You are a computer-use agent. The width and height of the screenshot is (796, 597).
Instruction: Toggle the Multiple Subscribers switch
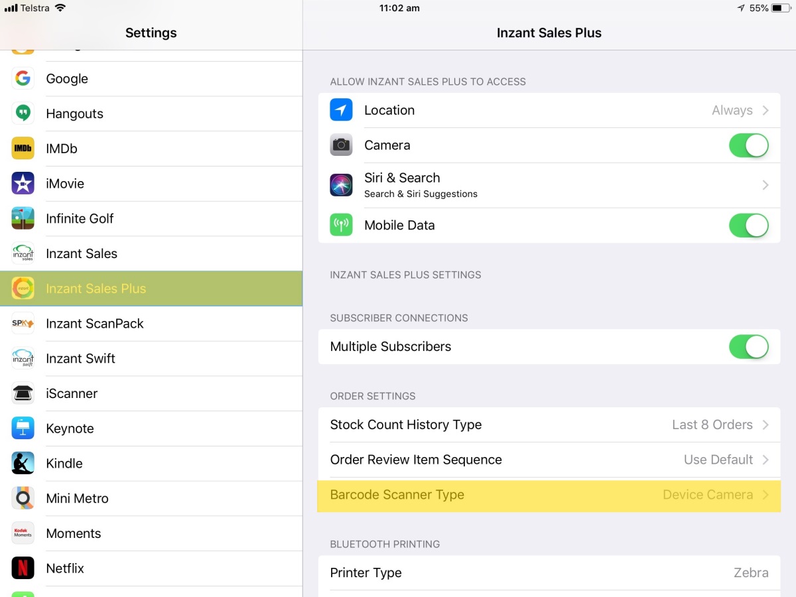point(749,346)
